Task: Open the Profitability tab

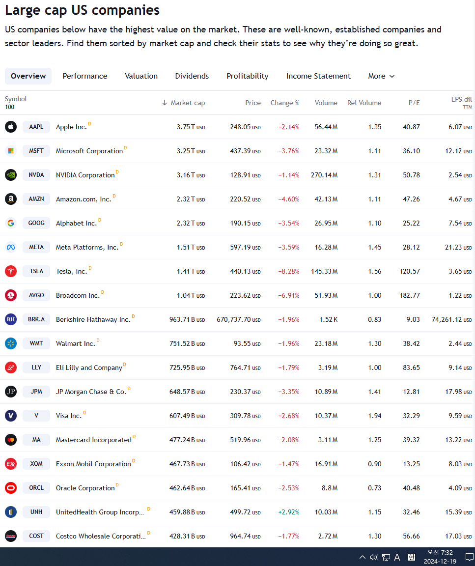Action: (x=247, y=76)
